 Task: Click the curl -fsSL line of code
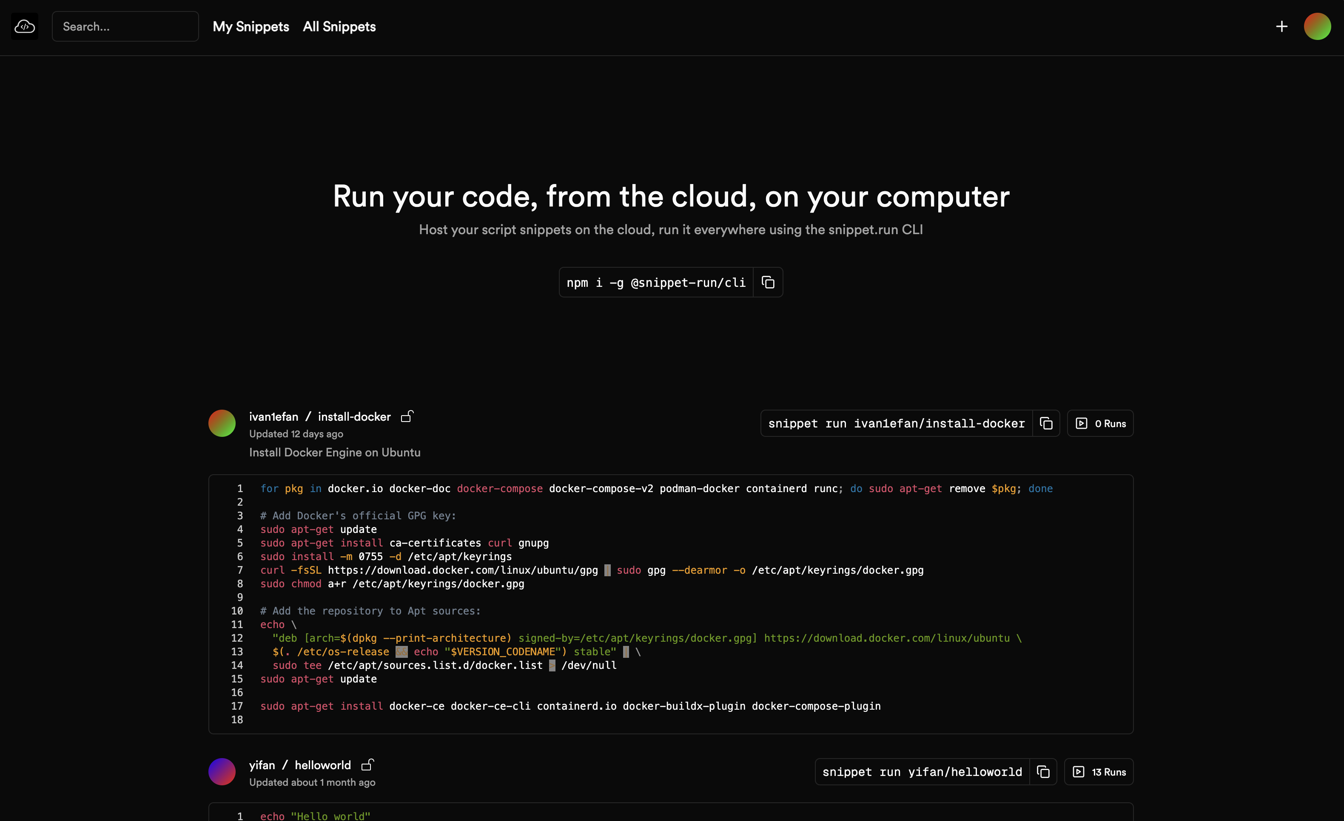coord(592,570)
